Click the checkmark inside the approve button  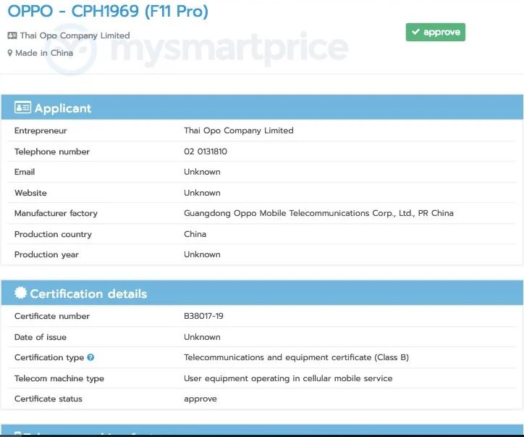(415, 32)
